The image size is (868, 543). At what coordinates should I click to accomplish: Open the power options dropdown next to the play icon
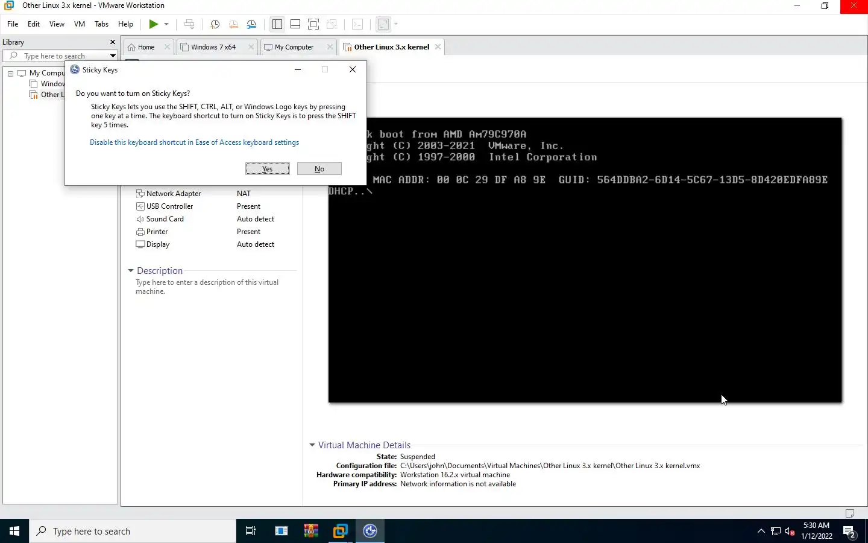(166, 24)
